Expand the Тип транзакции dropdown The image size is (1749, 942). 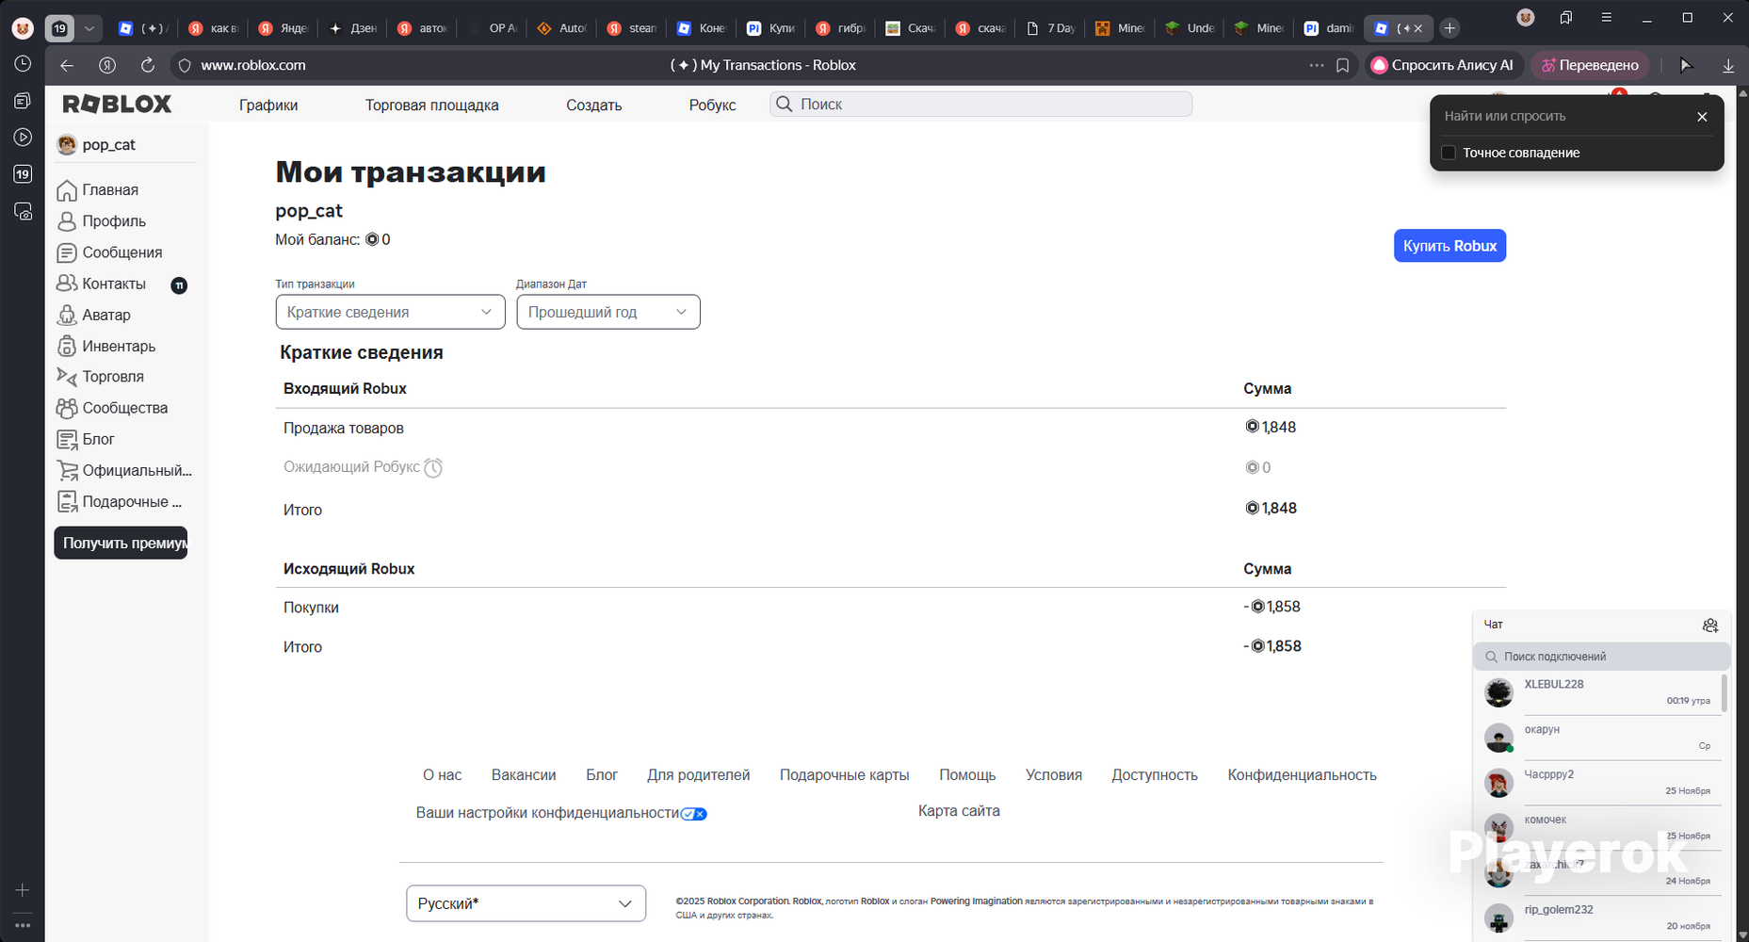pyautogui.click(x=390, y=312)
